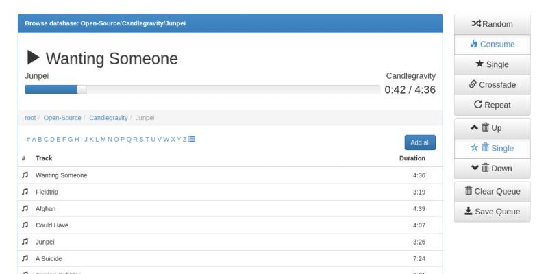The width and height of the screenshot is (548, 274).
Task: Toggle Repeat mode
Action: click(490, 106)
